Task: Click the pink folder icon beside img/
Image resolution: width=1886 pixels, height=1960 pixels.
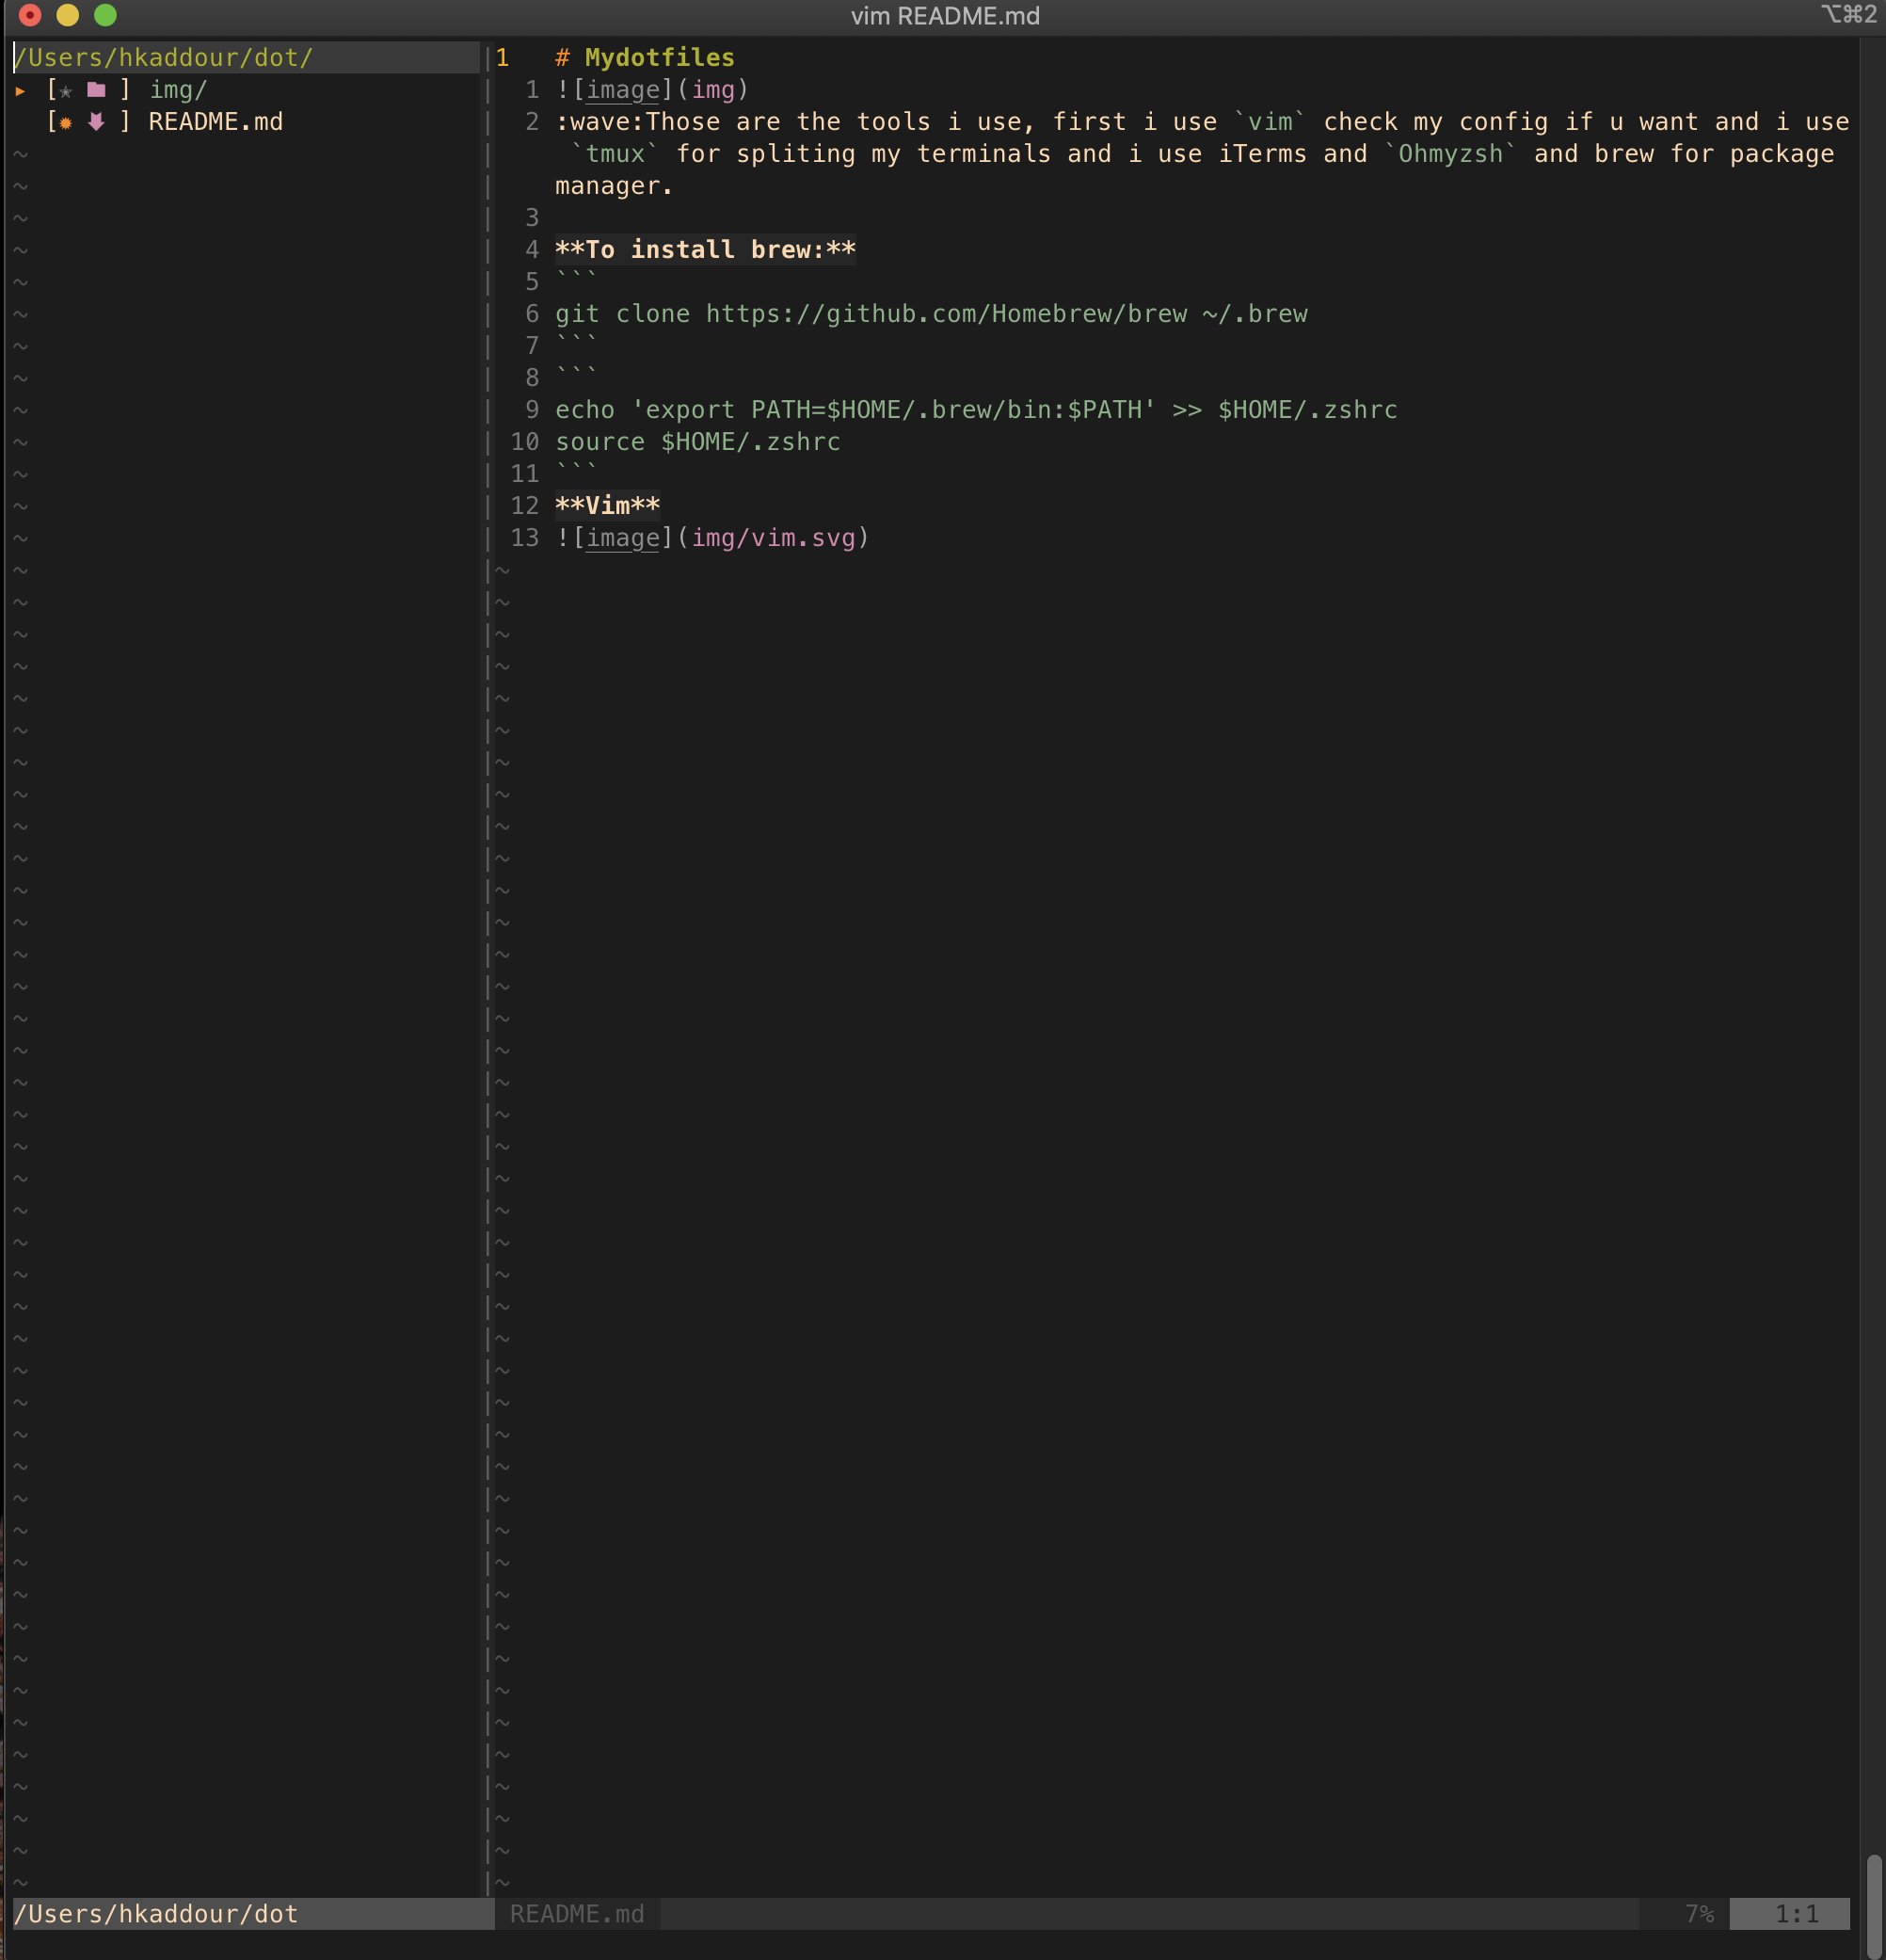Action: click(x=96, y=90)
